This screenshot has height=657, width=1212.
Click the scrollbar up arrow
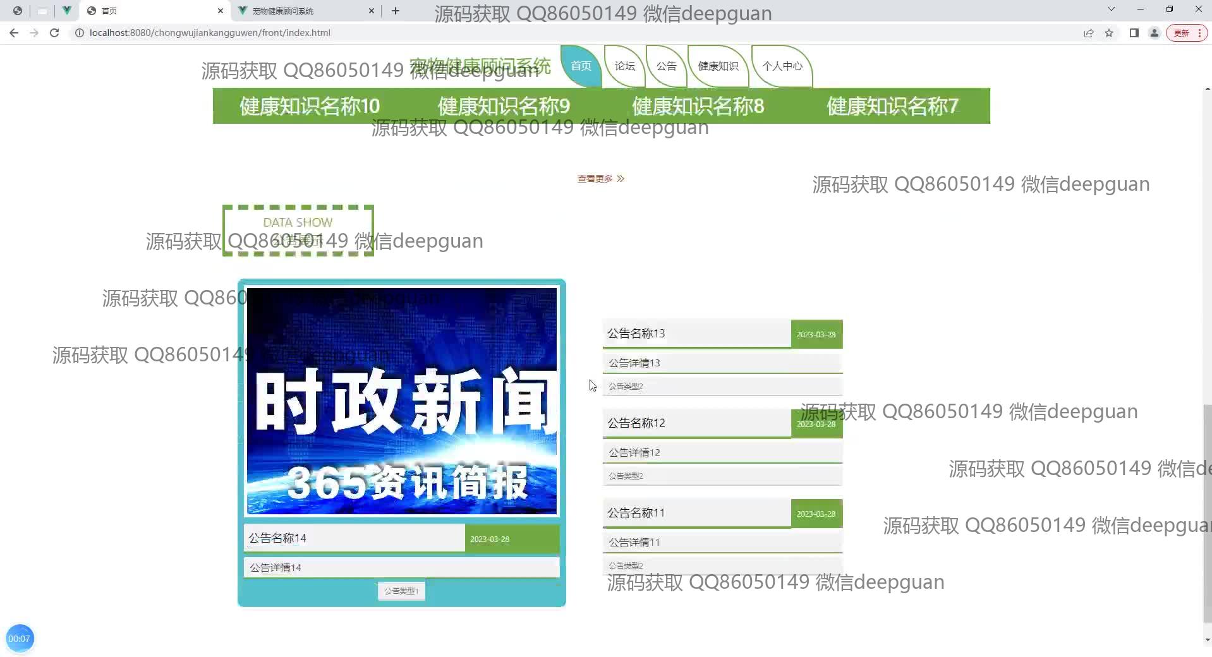point(1208,90)
